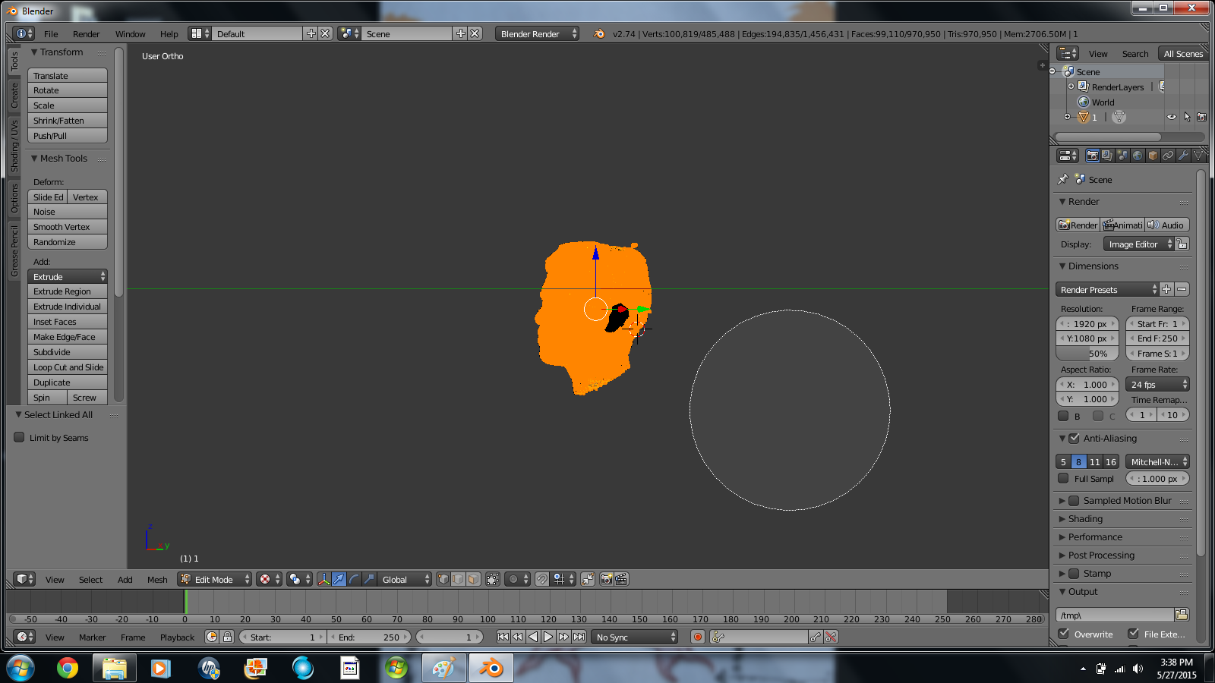Screen dimensions: 1215x683
Task: Toggle automatic keyframe record button in timeline
Action: coord(698,637)
